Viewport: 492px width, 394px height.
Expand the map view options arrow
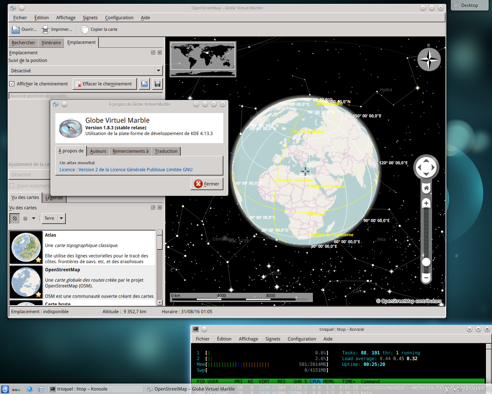click(33, 219)
